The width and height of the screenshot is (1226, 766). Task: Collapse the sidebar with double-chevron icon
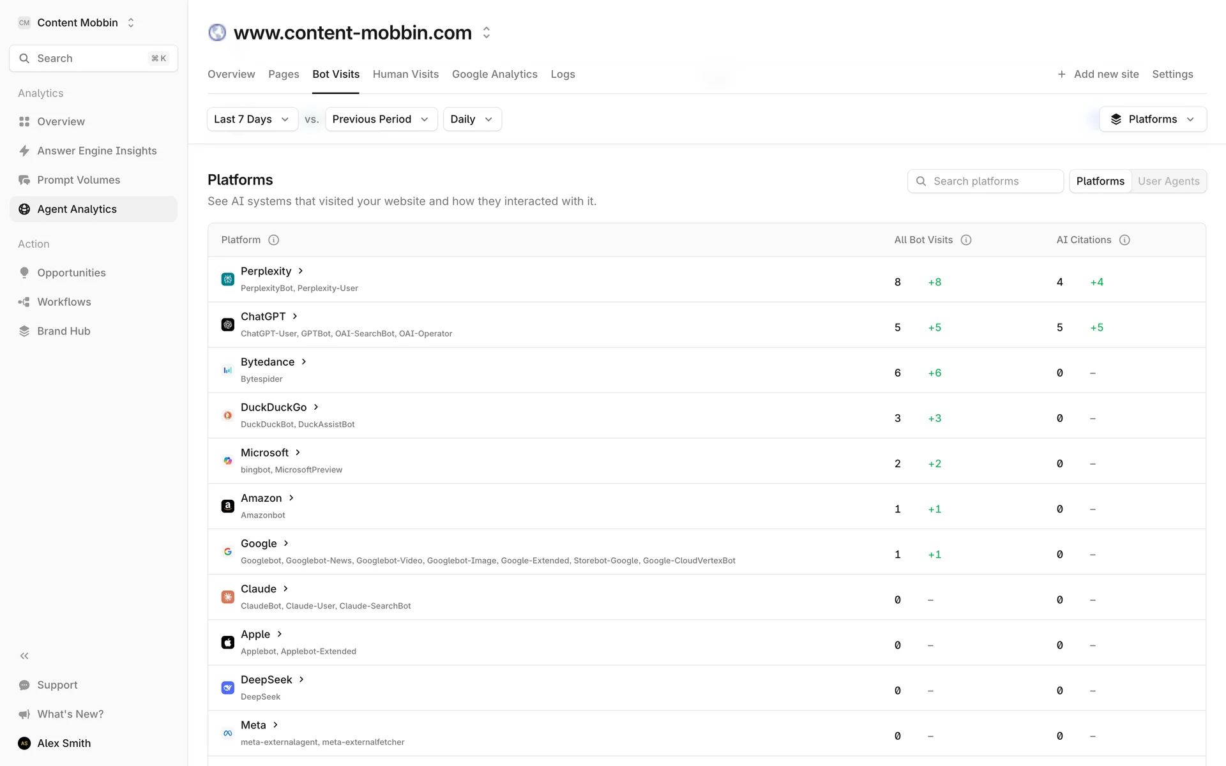pos(24,656)
